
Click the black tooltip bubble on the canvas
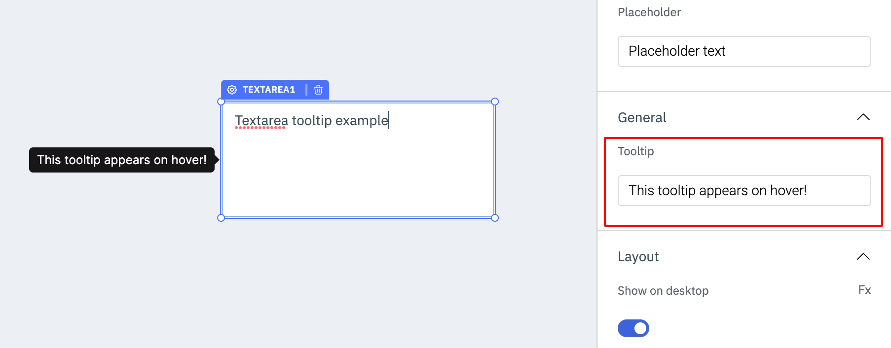pyautogui.click(x=122, y=160)
